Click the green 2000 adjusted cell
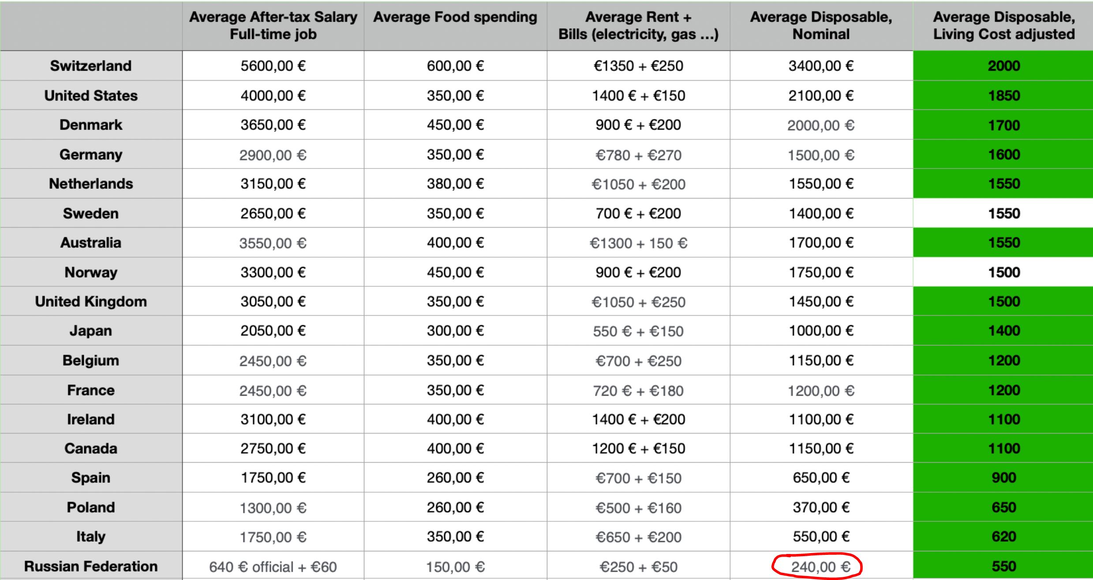Image resolution: width=1093 pixels, height=580 pixels. pos(1003,66)
